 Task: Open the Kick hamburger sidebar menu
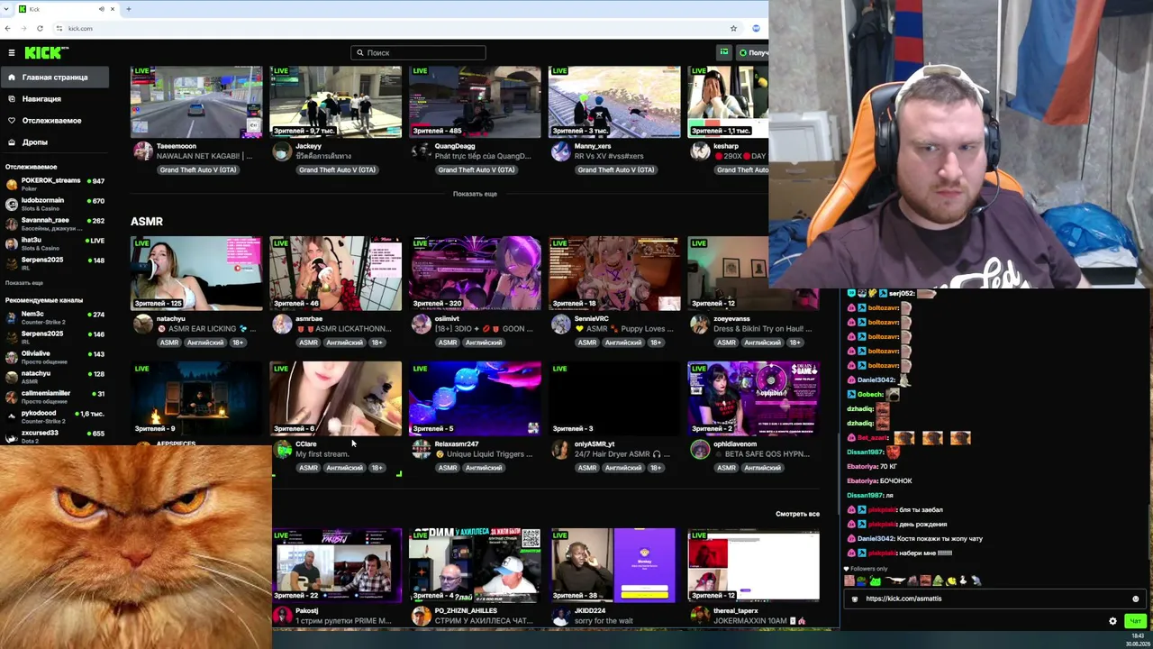pyautogui.click(x=12, y=53)
